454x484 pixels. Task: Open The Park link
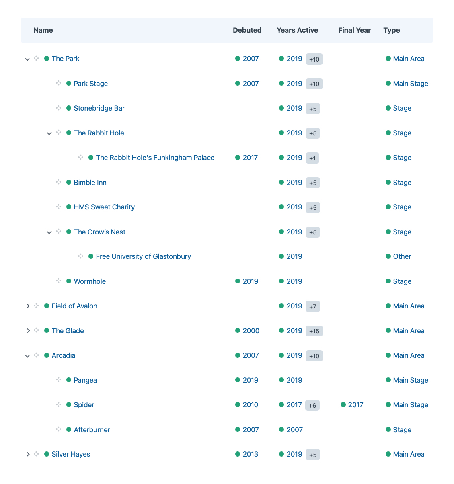click(x=66, y=59)
